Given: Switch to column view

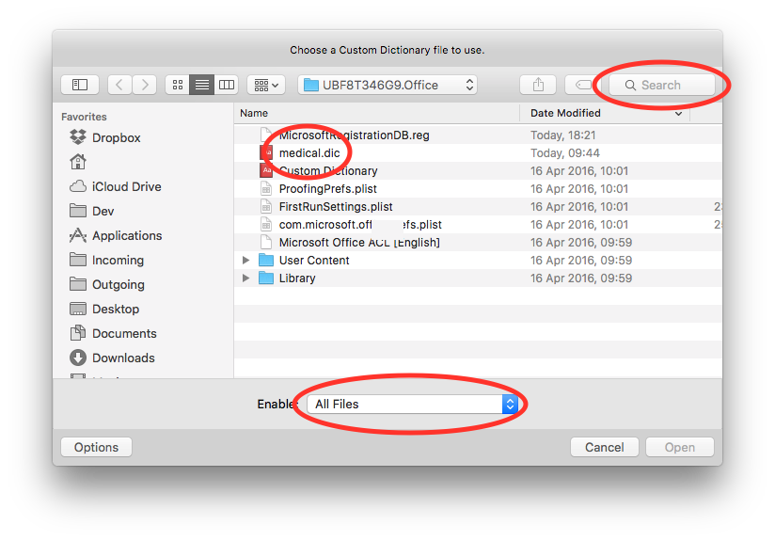Looking at the screenshot, I should point(227,85).
